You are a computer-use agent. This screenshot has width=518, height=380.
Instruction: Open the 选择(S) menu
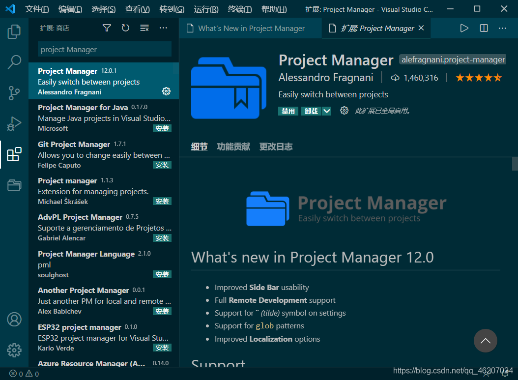tap(104, 9)
